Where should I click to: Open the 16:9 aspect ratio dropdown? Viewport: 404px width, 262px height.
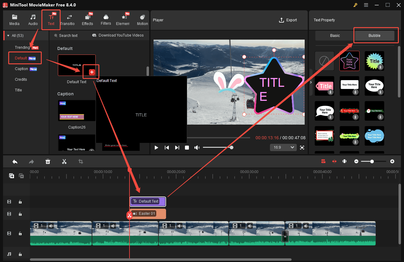(x=283, y=147)
